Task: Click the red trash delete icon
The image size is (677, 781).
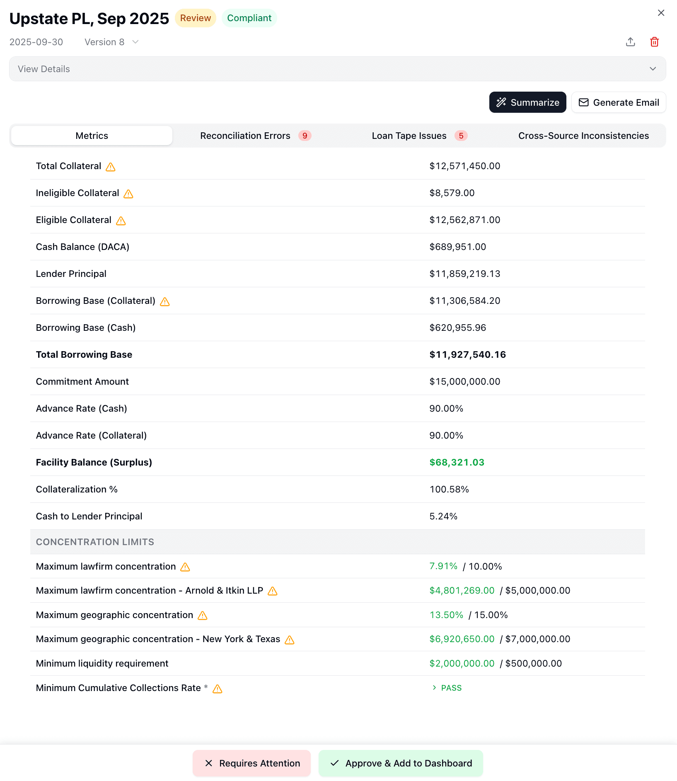Action: pyautogui.click(x=654, y=42)
